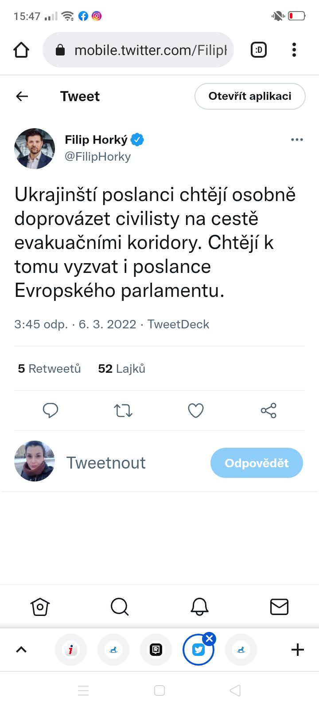The width and height of the screenshot is (319, 710).
Task: Open the notifications bell tab
Action: click(199, 607)
